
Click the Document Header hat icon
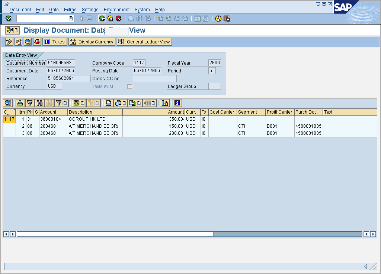(37, 42)
